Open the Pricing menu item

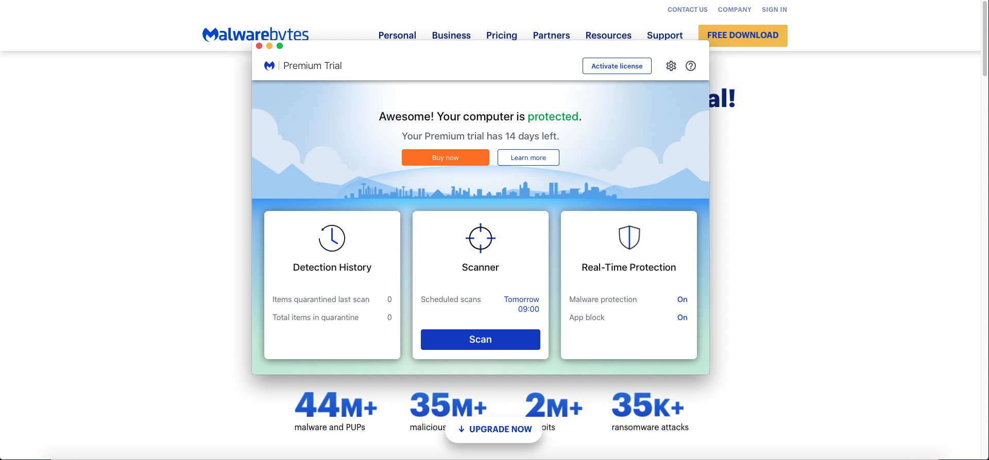point(502,36)
